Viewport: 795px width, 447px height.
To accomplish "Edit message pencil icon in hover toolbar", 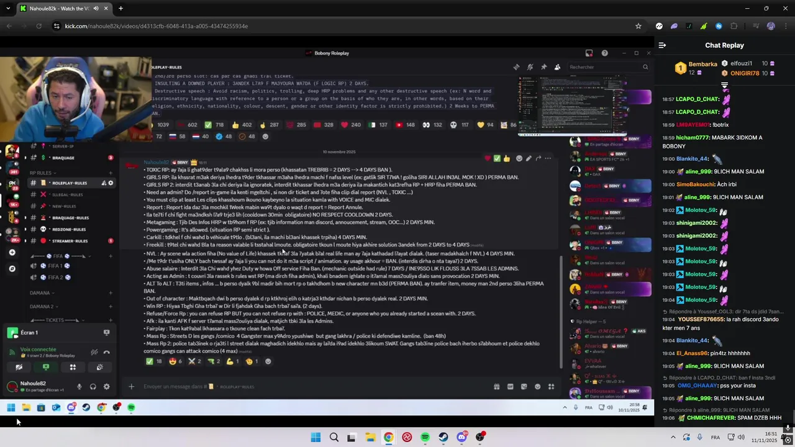I will [529, 158].
